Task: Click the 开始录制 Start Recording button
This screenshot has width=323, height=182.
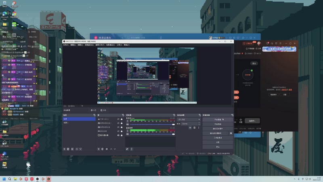Action: click(218, 124)
